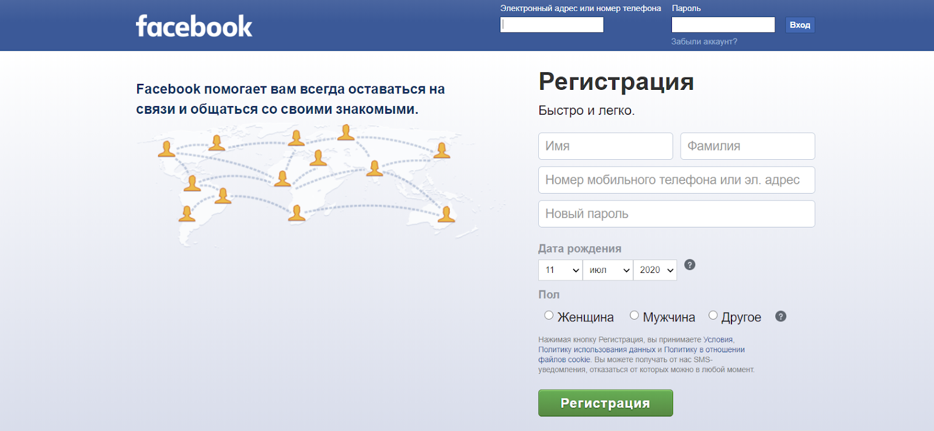Viewport: 934px width, 431px height.
Task: Click the green Регистрация button
Action: 605,403
